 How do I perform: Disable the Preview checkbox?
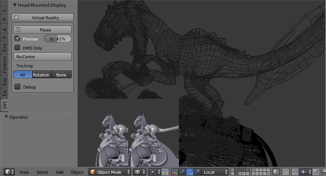[18, 39]
